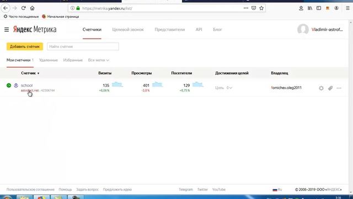Show site information icon in address bar
This screenshot has width=353, height=199.
(x=72, y=8)
